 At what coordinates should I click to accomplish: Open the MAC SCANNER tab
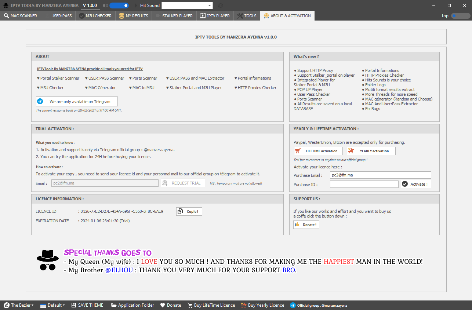tap(21, 16)
